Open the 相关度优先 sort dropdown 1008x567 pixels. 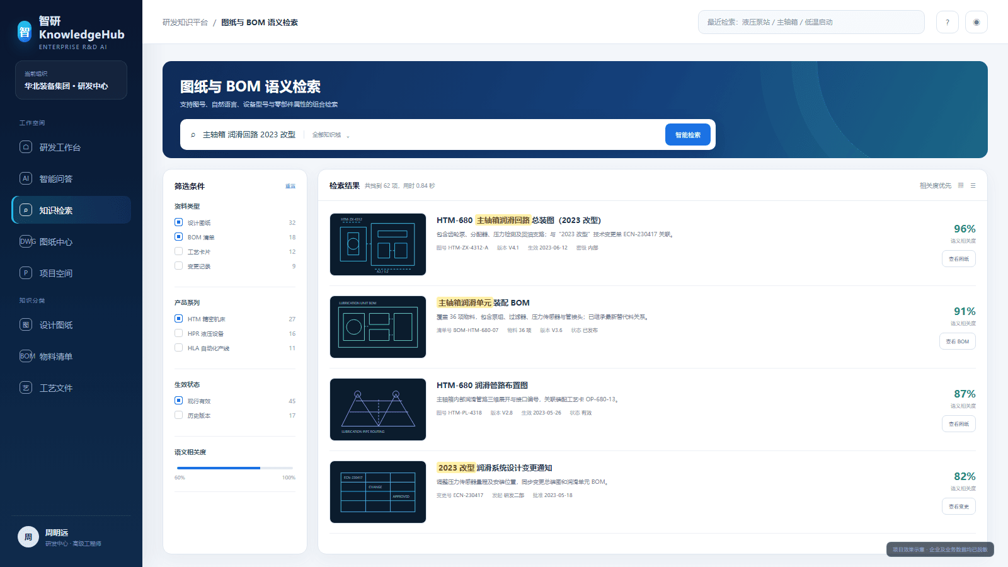[935, 186]
